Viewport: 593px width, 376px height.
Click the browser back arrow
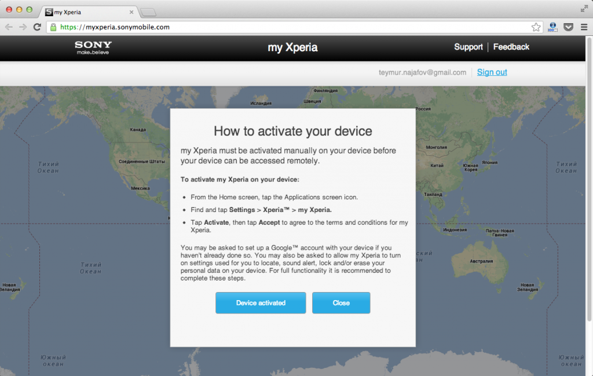pos(9,27)
